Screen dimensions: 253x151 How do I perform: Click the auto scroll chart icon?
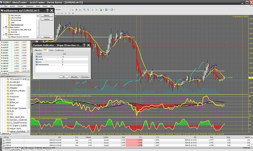93,10
